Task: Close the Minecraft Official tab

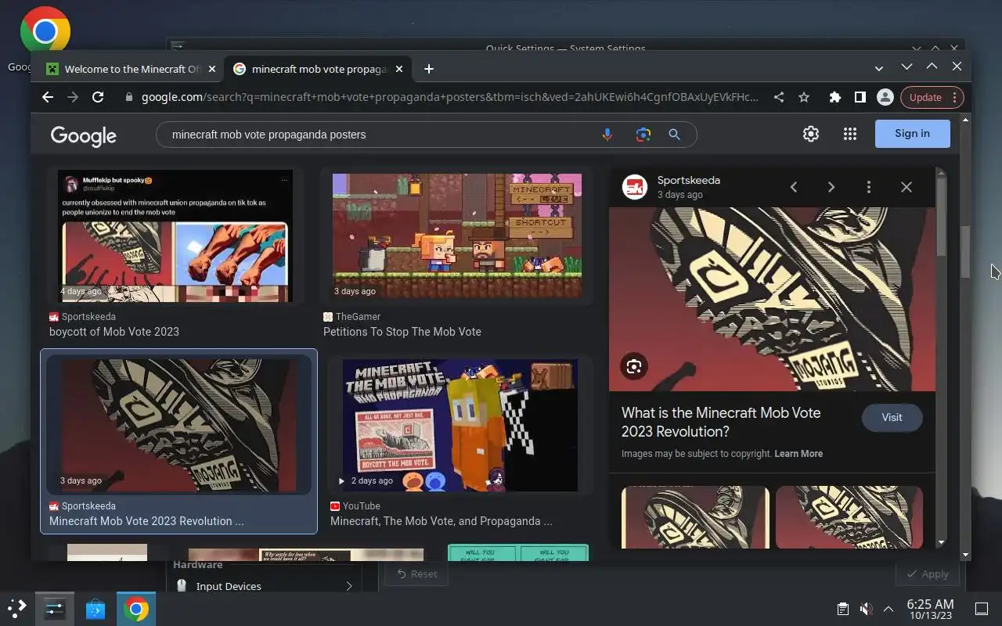Action: coord(212,69)
